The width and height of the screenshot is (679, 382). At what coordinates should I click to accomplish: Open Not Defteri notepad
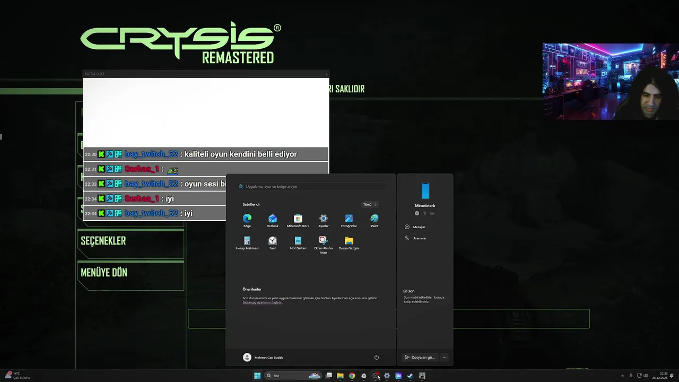(x=298, y=244)
